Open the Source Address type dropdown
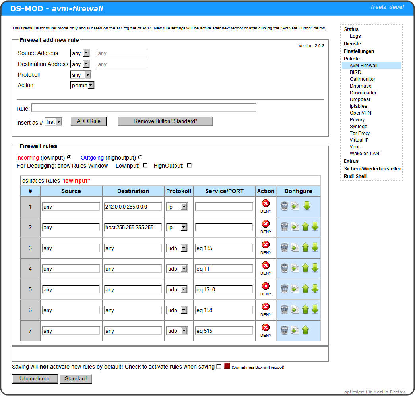 [80, 53]
